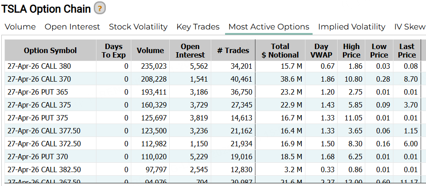Viewport: 426px width, 186px height.
Task: Click the help question mark icon
Action: [x=100, y=8]
